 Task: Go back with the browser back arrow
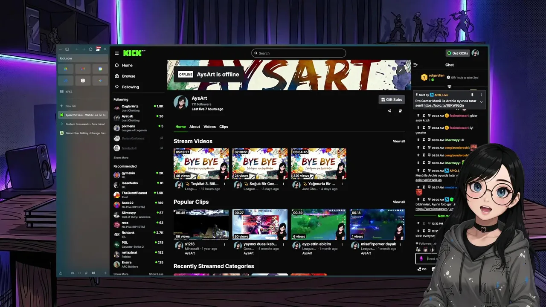77,49
